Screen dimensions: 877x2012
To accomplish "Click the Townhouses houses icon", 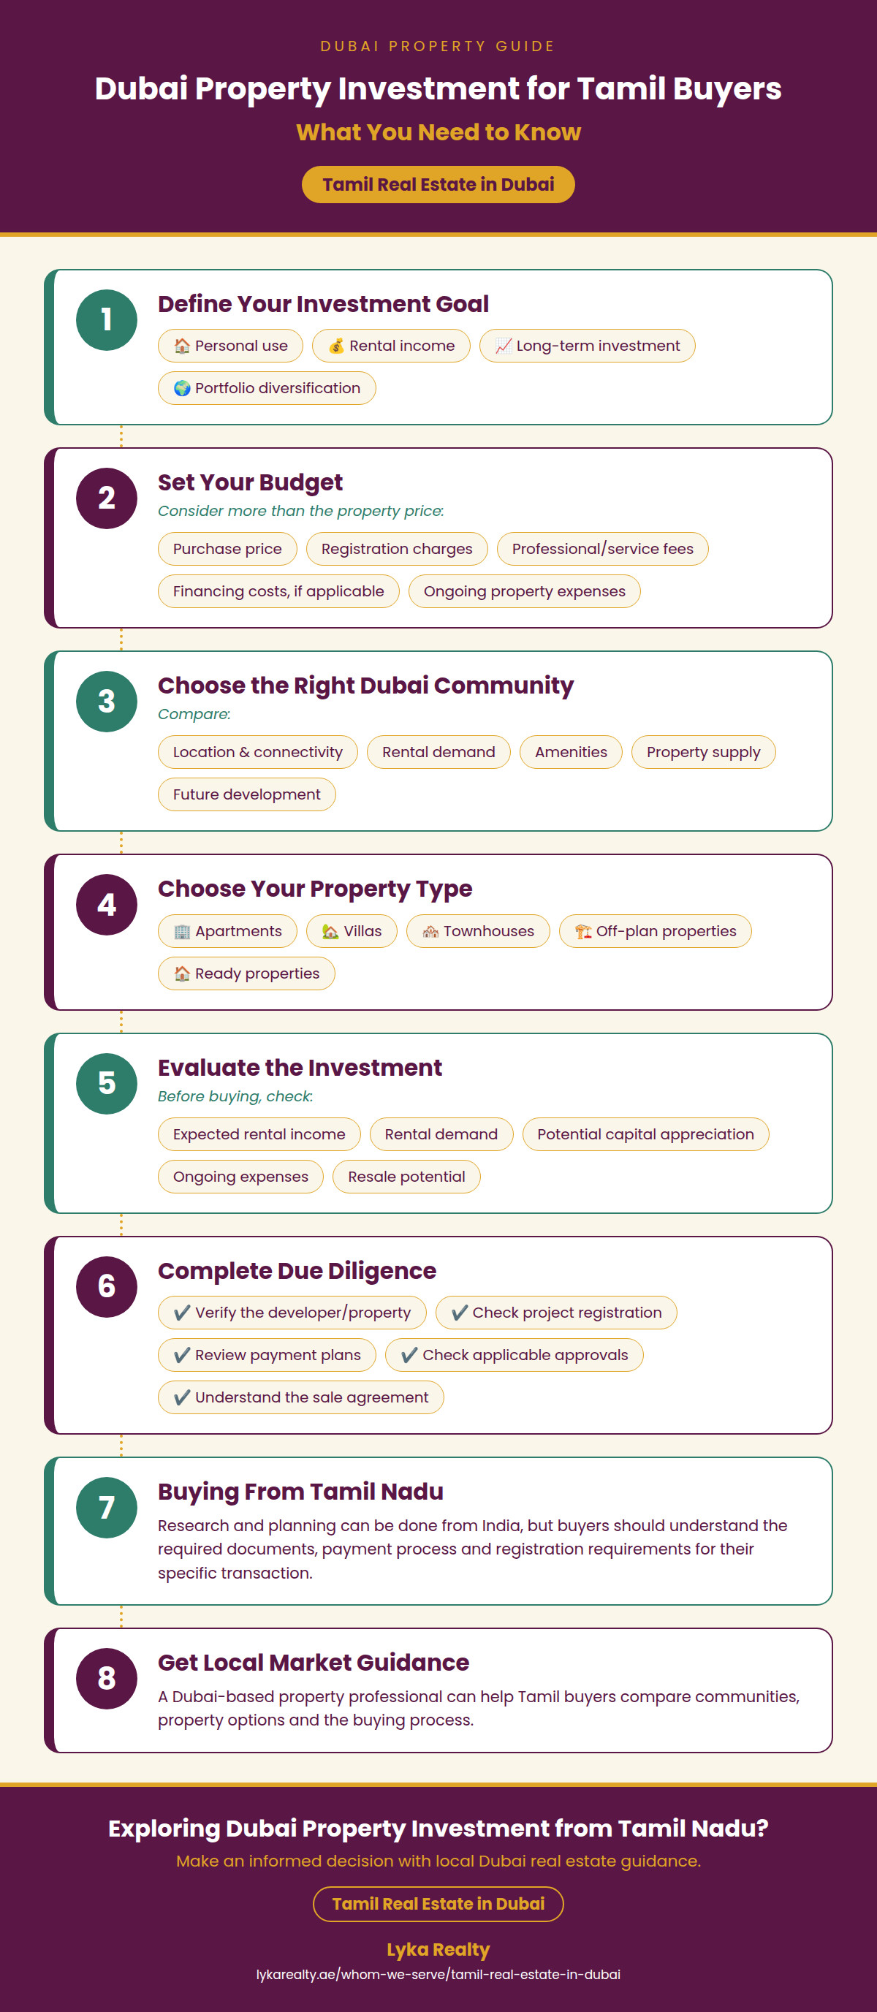I will pos(430,931).
